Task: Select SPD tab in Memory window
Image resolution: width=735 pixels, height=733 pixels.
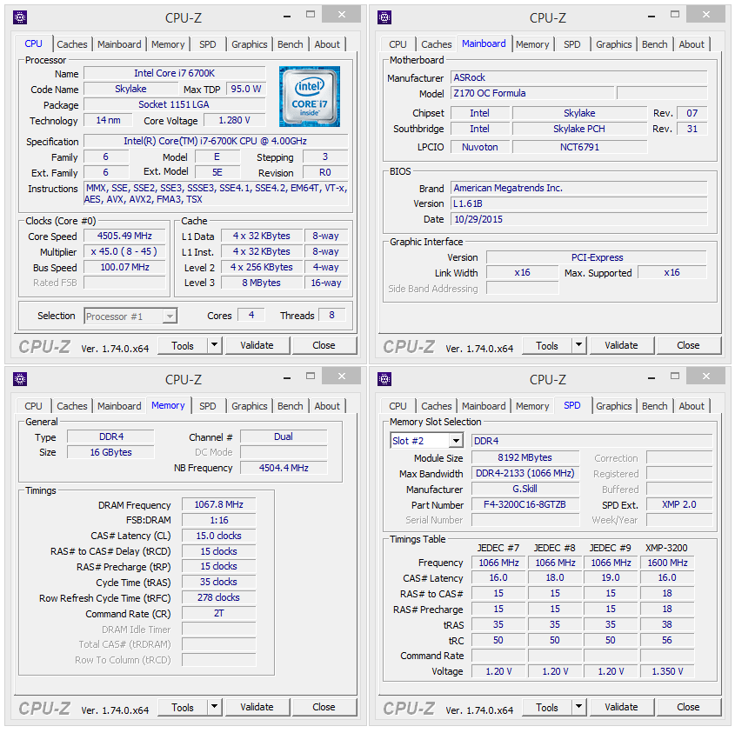Action: 208,406
